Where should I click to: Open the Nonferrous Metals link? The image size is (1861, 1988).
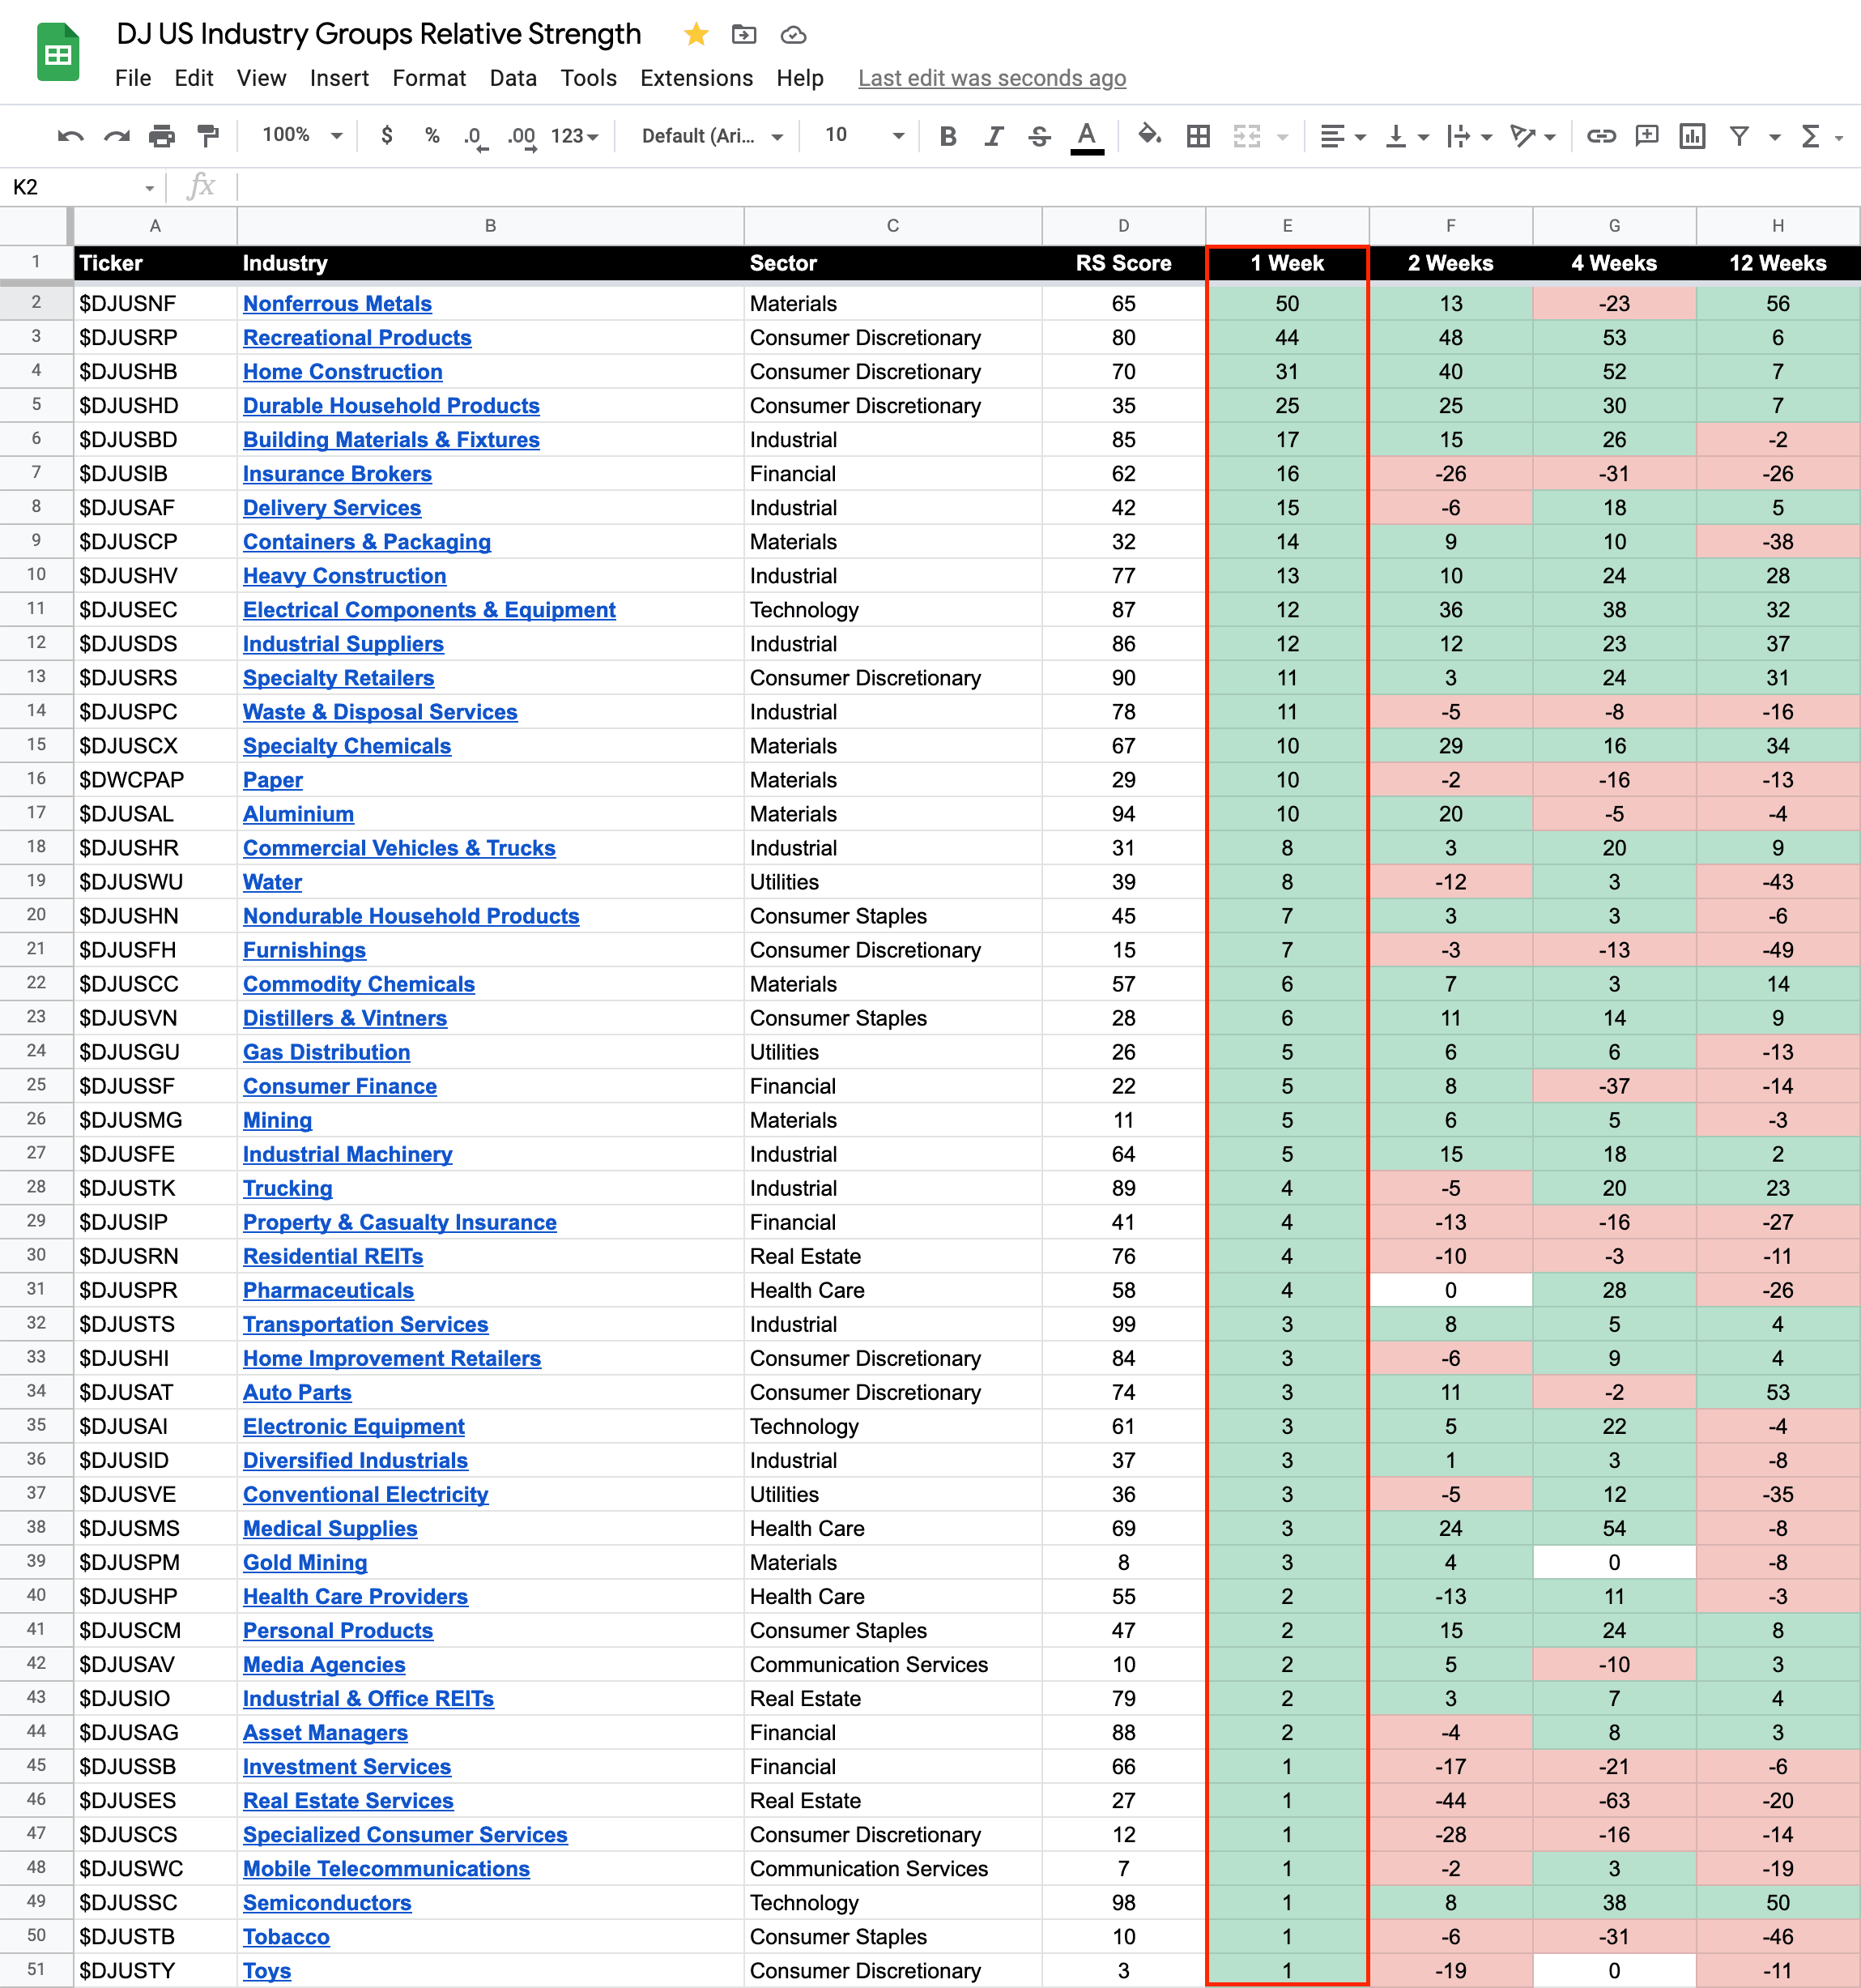(x=337, y=304)
